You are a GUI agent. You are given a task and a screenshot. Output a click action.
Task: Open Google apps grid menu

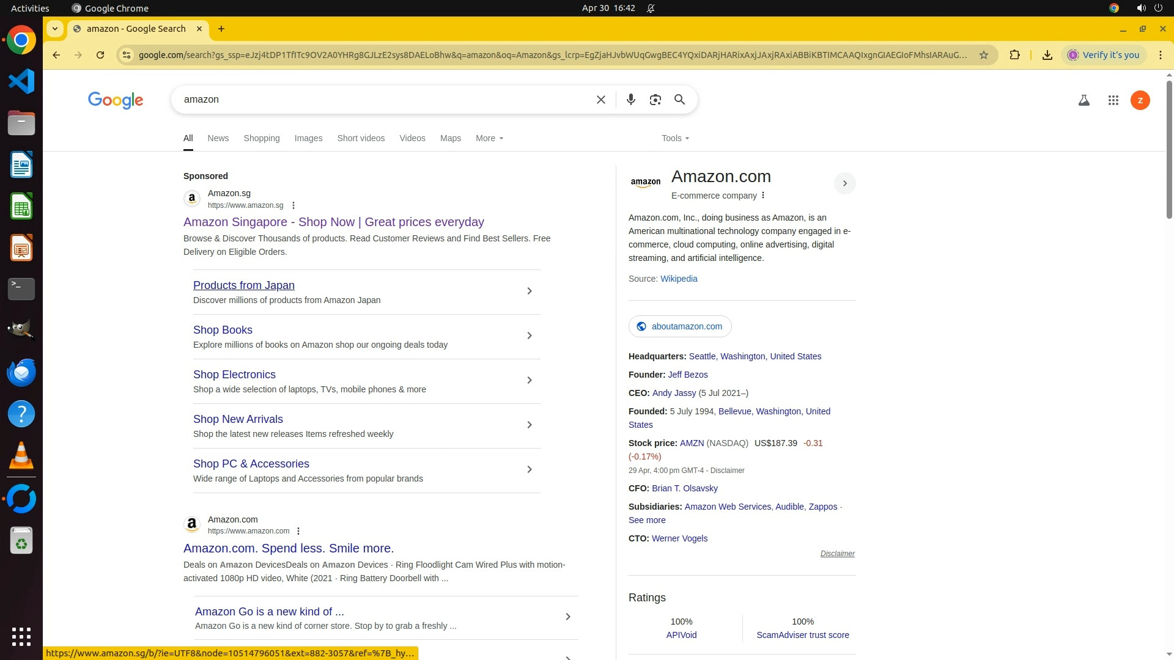[x=1113, y=100]
